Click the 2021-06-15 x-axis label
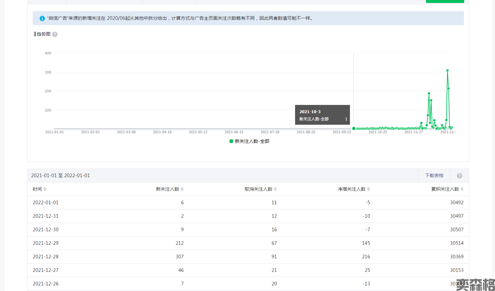 pyautogui.click(x=234, y=132)
